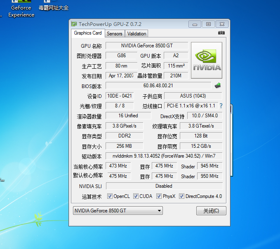
Task: Switch to the Validation tab
Action: [136, 34]
